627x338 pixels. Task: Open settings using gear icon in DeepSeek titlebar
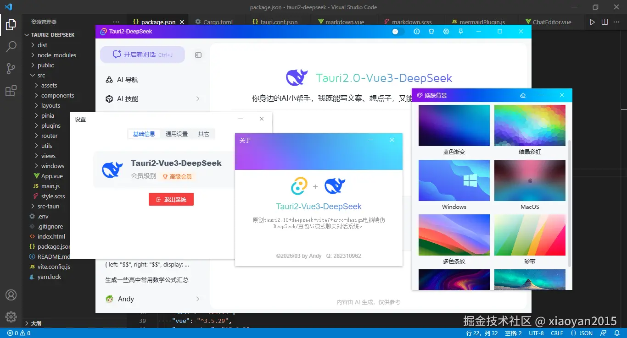[446, 31]
